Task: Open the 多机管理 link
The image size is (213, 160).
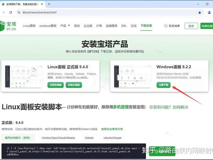Action: [x=121, y=107]
